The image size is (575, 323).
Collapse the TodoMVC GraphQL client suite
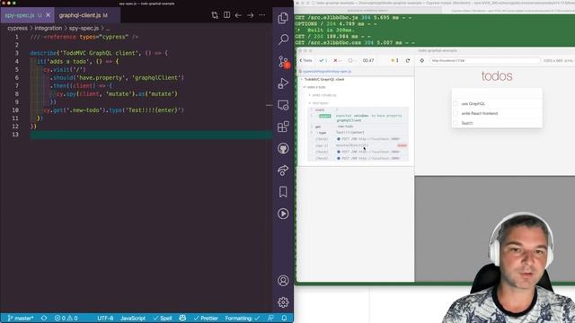[323, 79]
